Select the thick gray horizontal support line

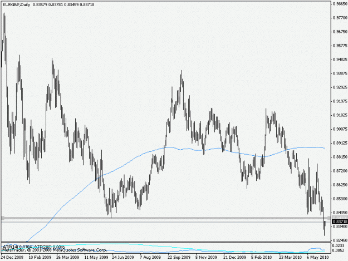(x=166, y=218)
